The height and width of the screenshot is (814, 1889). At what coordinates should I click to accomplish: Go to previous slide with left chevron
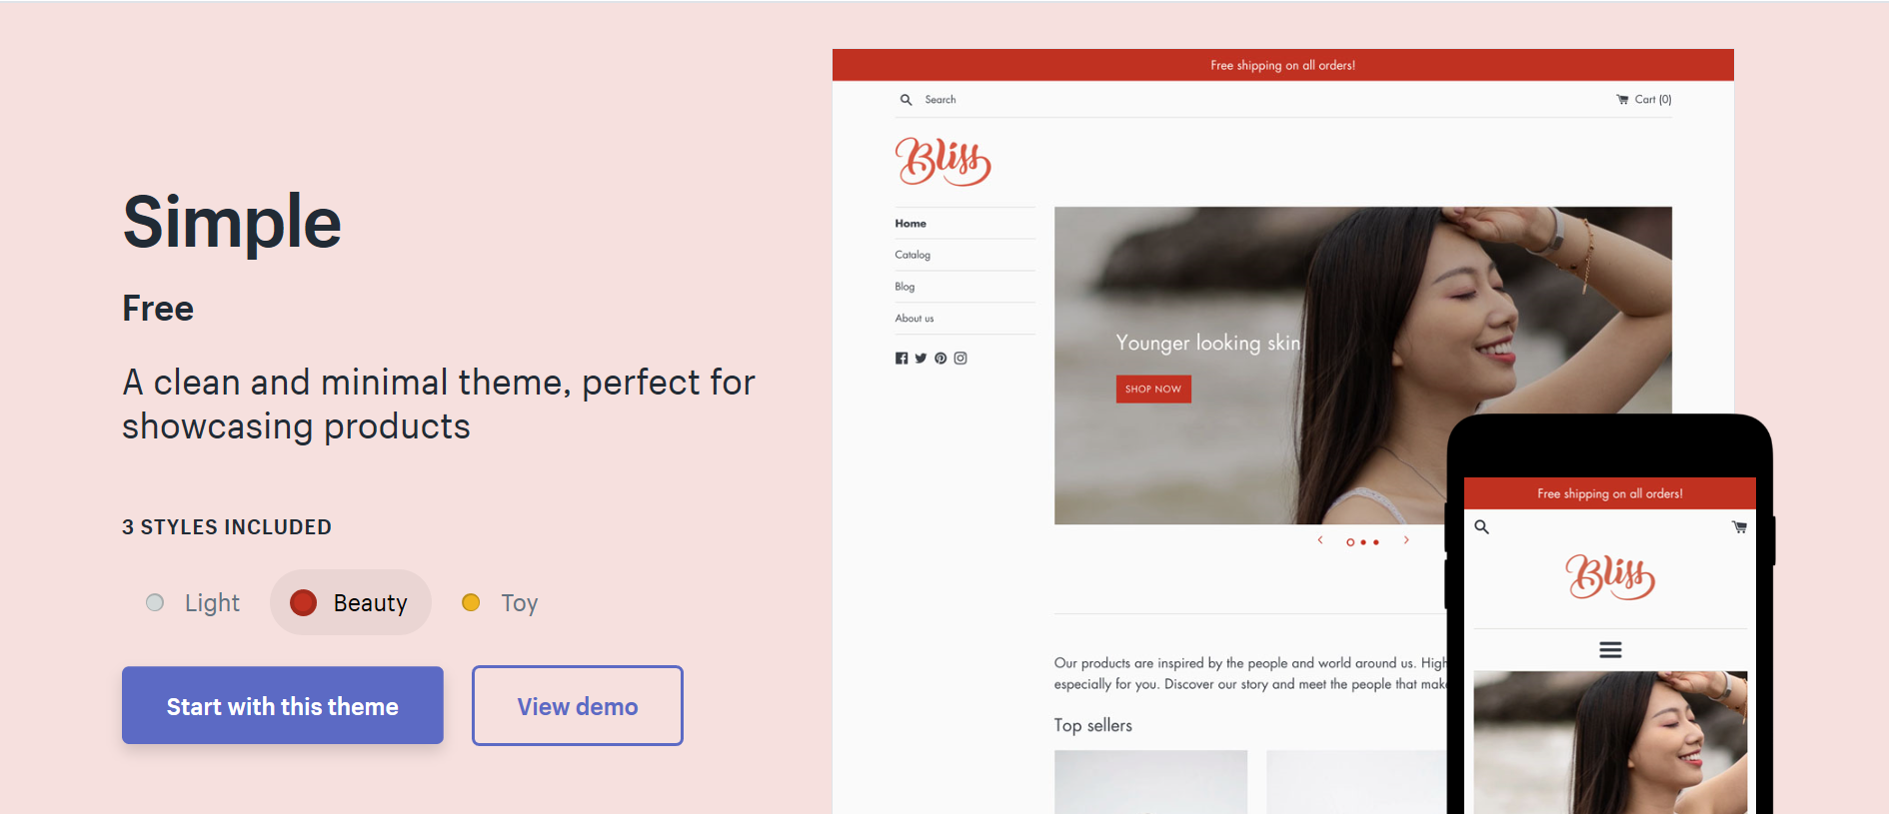click(x=1320, y=540)
